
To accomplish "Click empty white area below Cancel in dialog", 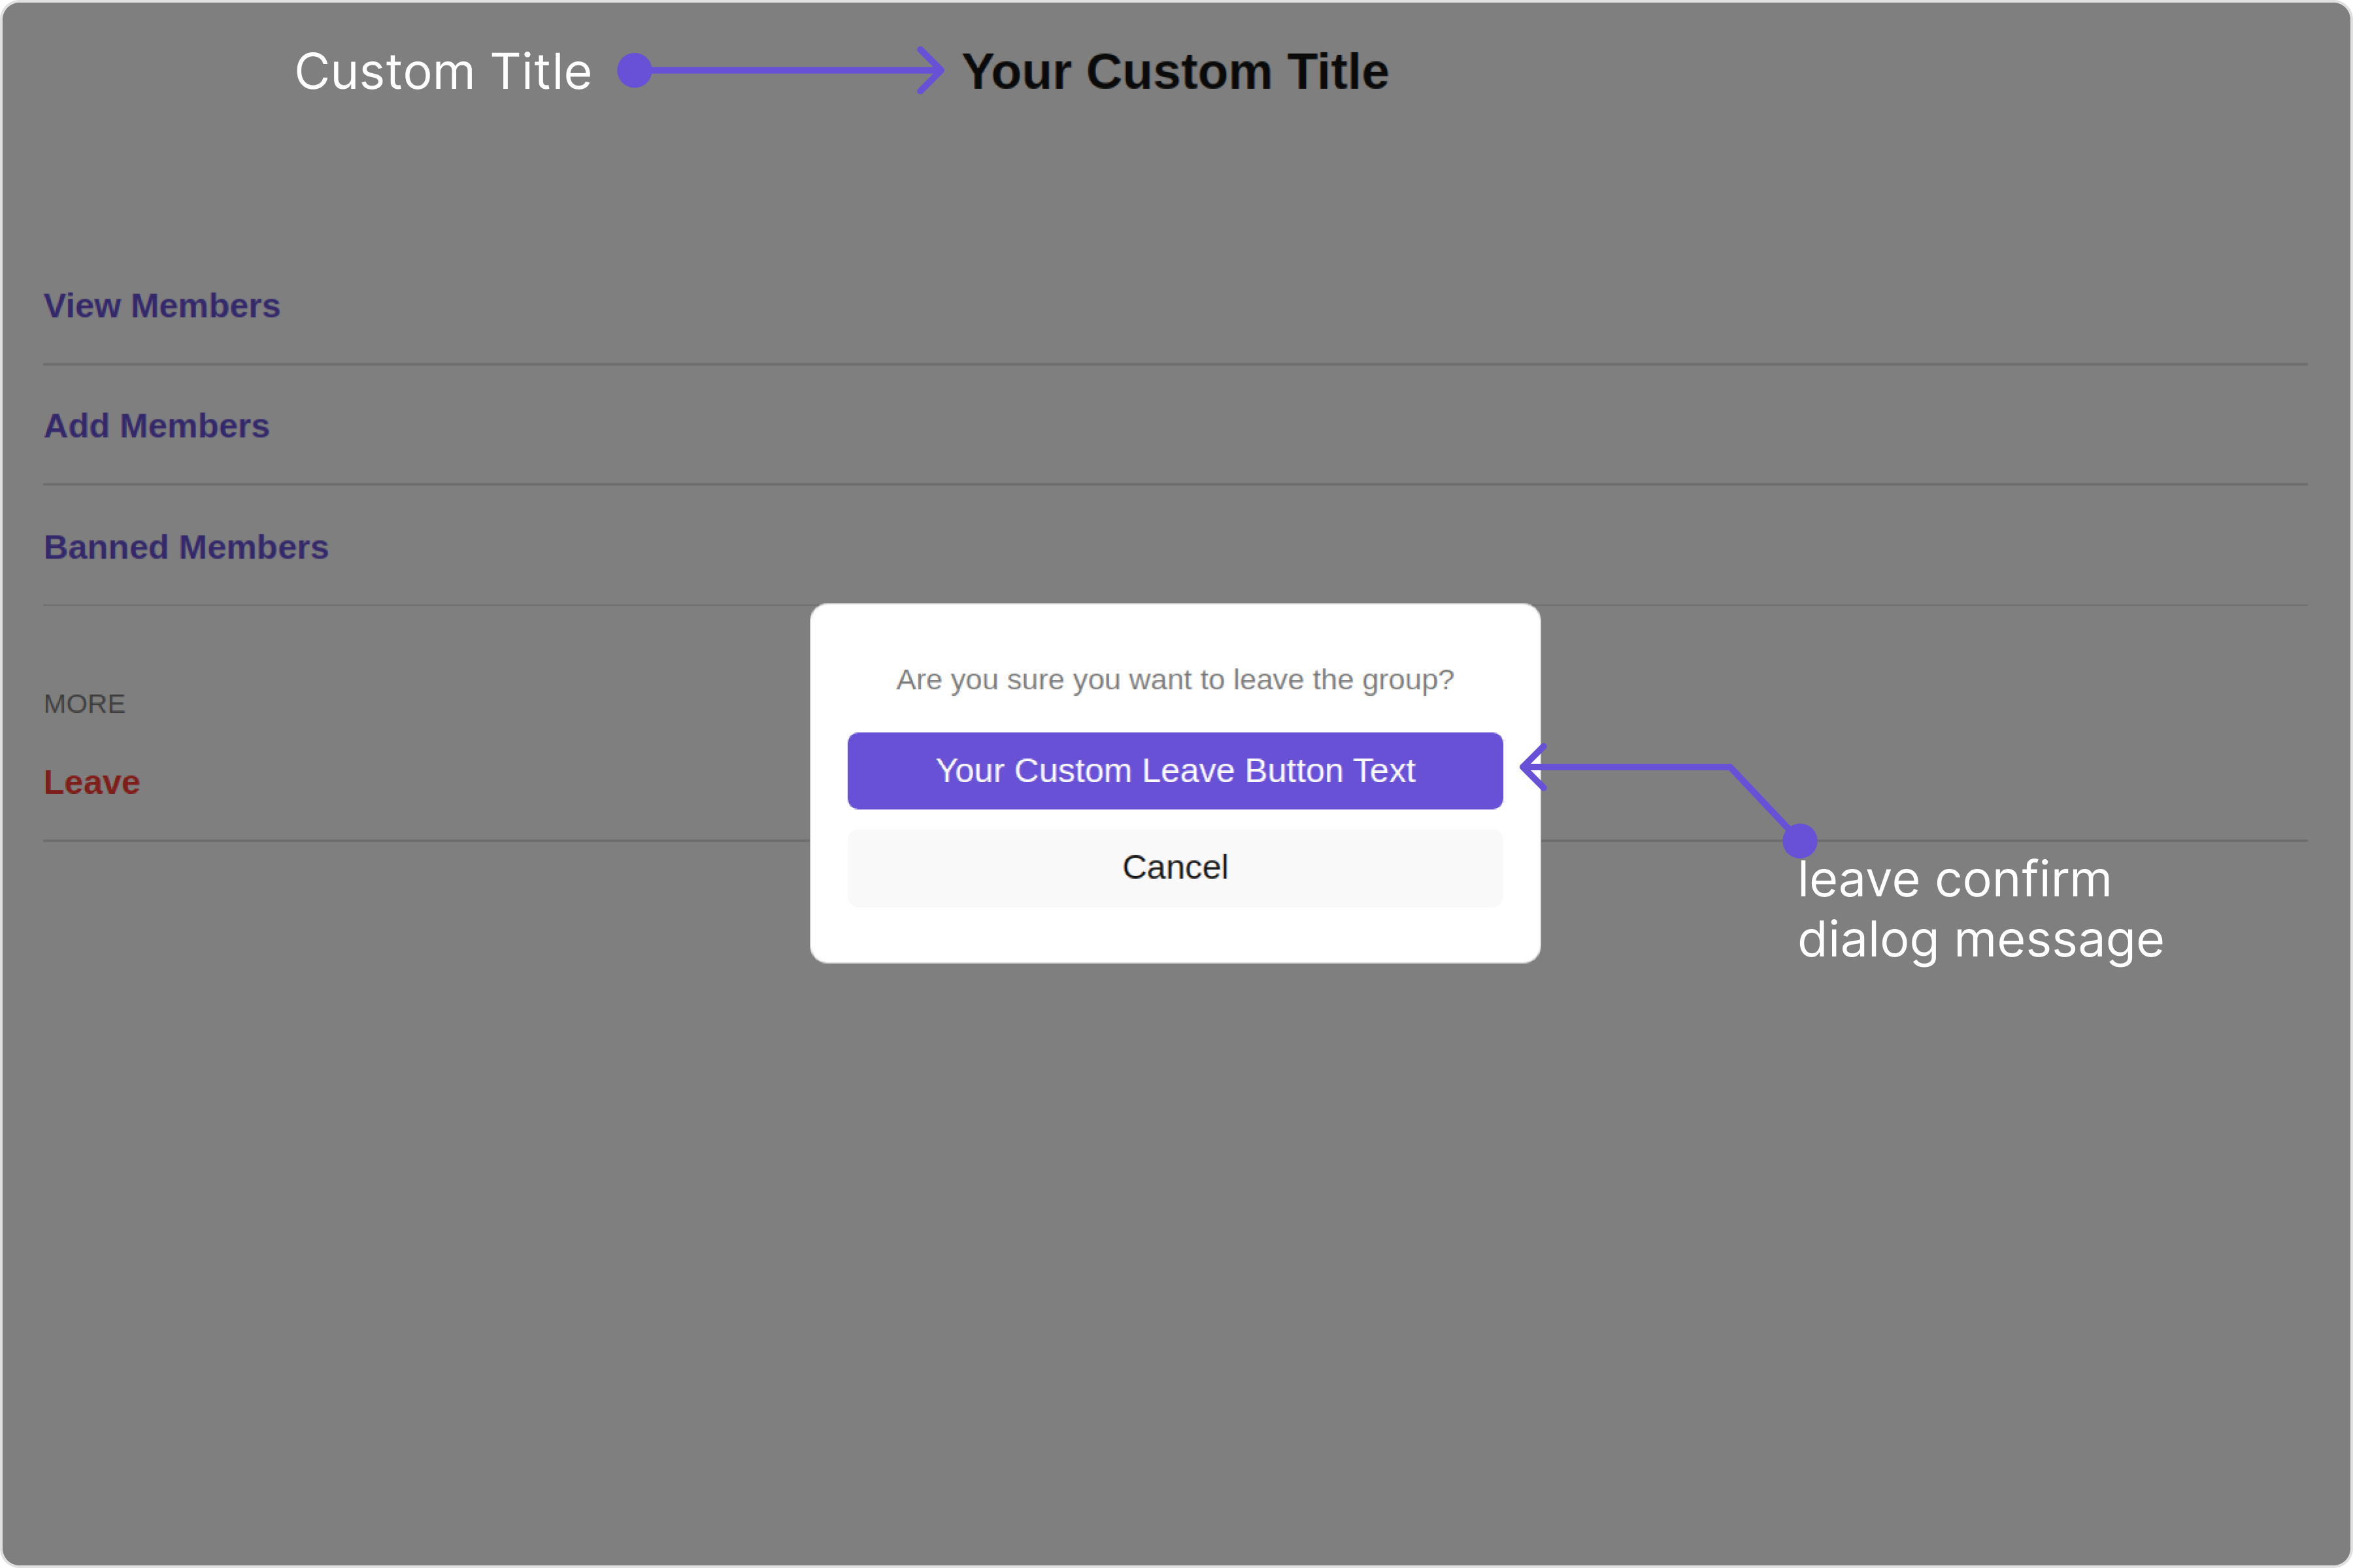I will [1175, 935].
